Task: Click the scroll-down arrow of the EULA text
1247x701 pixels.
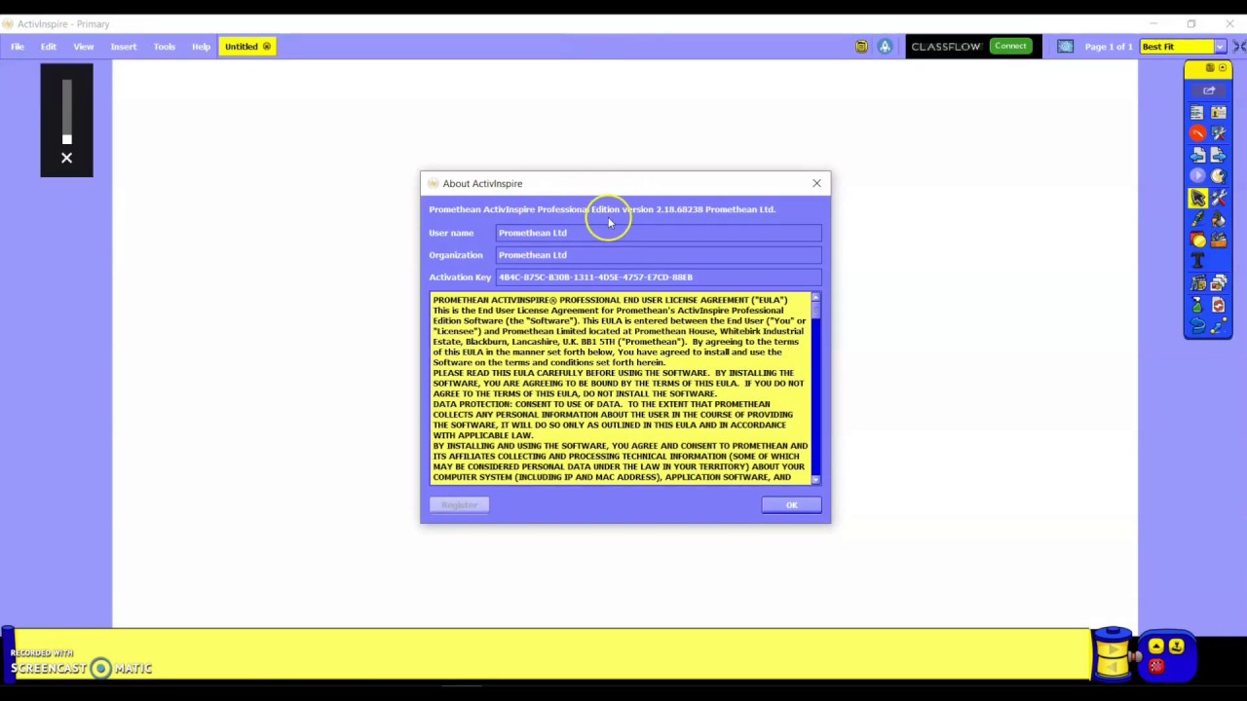Action: coord(815,479)
